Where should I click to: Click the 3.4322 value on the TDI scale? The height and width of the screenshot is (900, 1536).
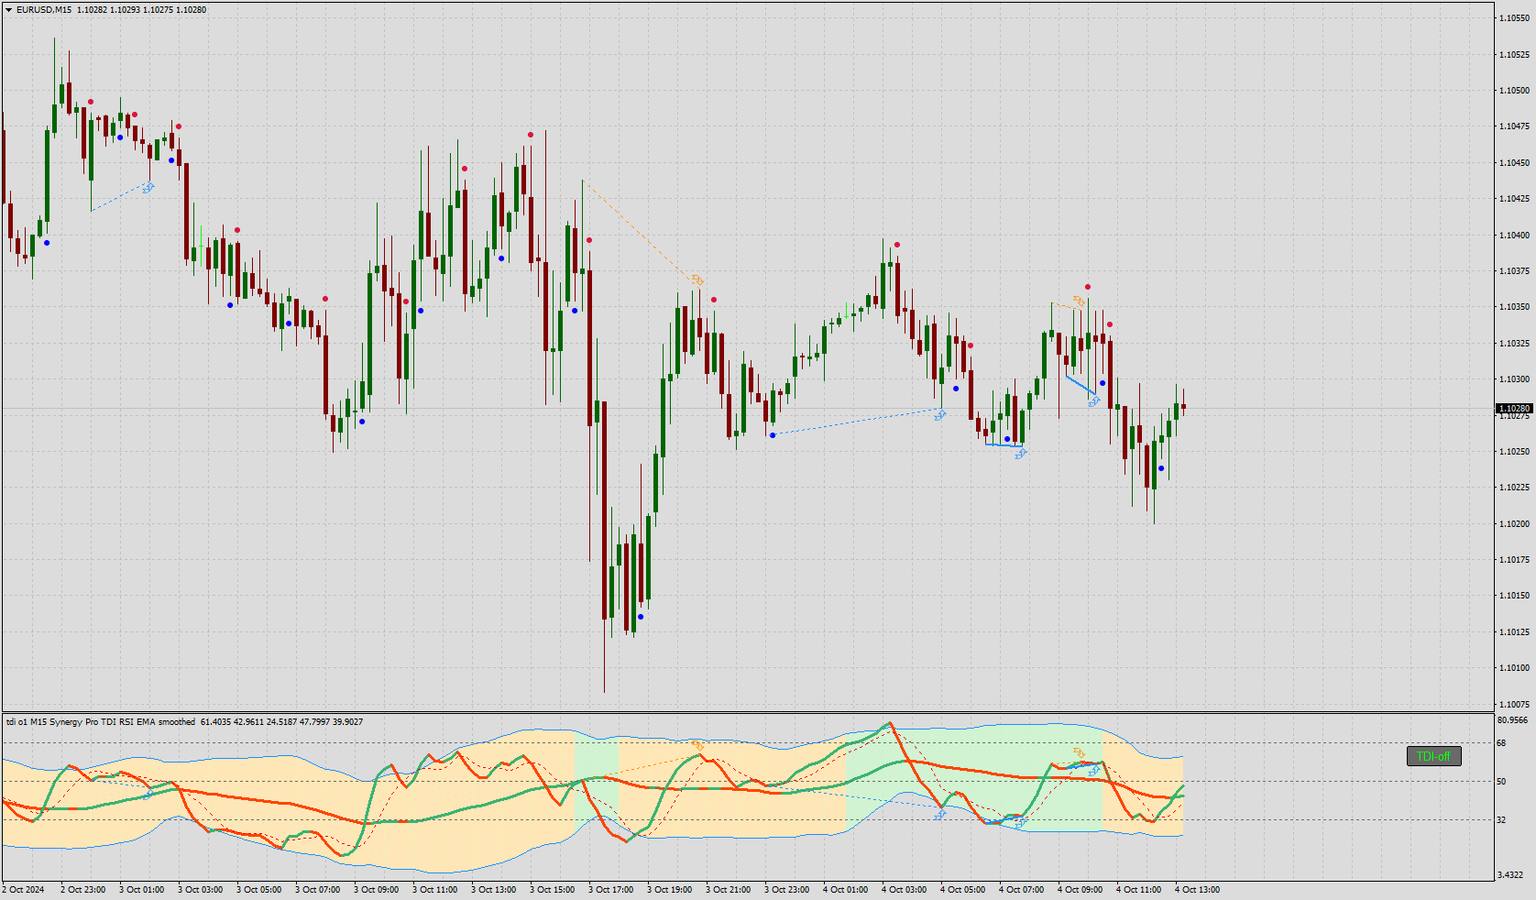(1511, 875)
